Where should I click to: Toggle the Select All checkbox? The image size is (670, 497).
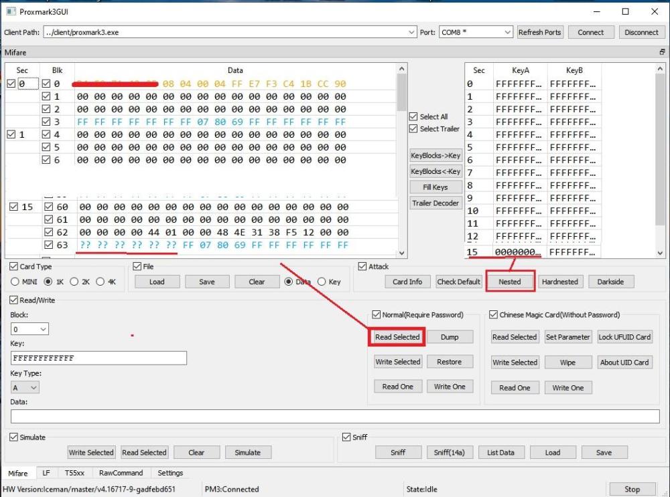[x=413, y=116]
